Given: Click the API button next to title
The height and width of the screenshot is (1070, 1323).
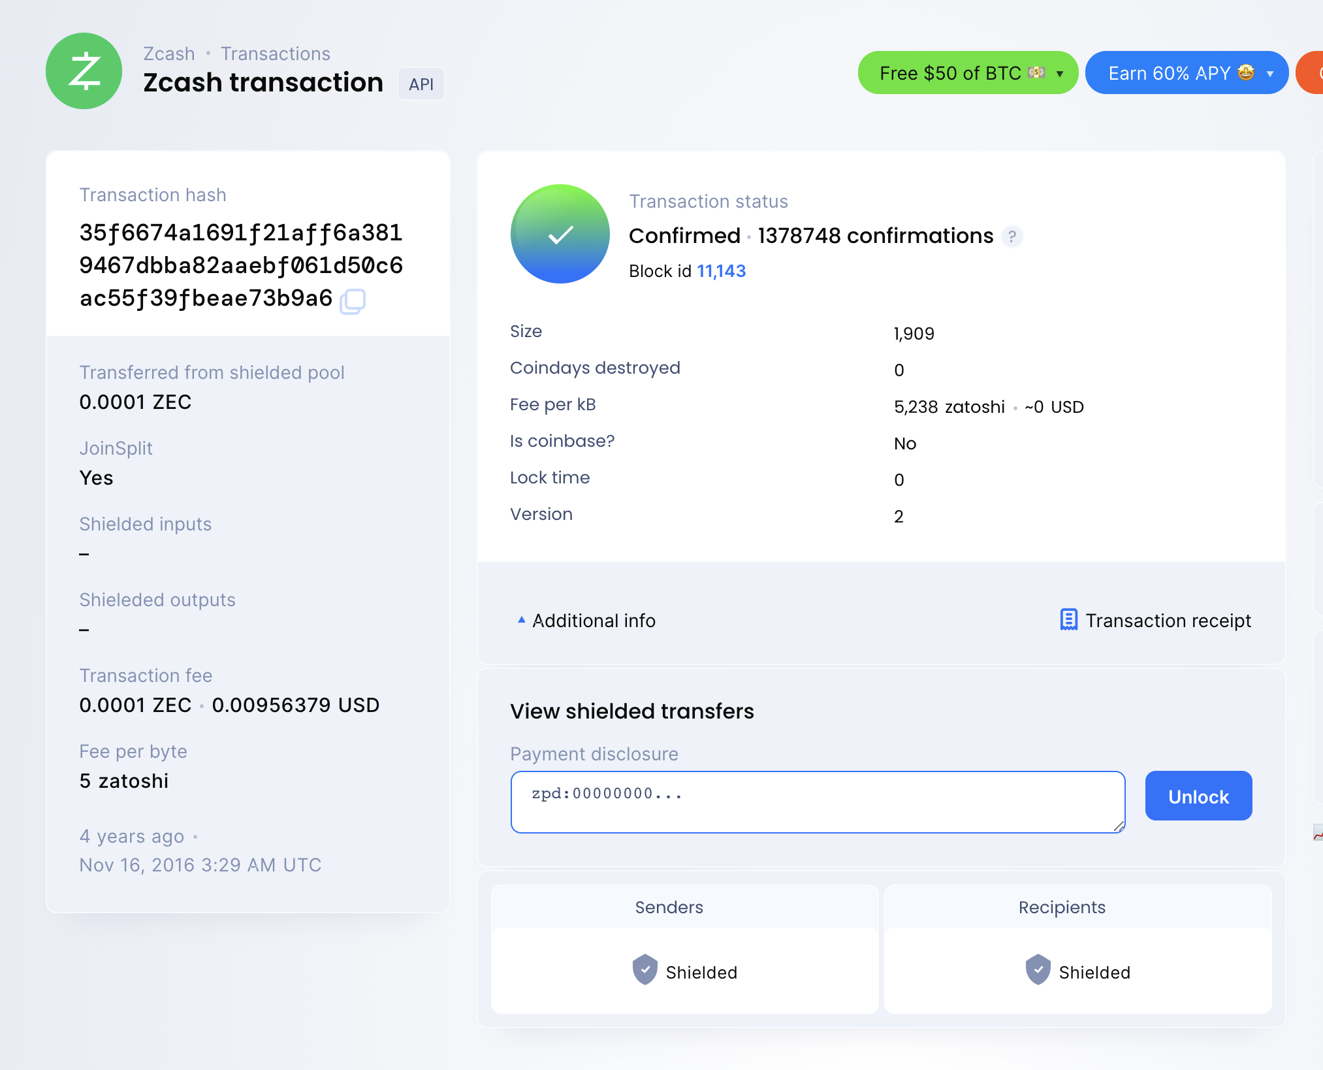Looking at the screenshot, I should [x=421, y=84].
